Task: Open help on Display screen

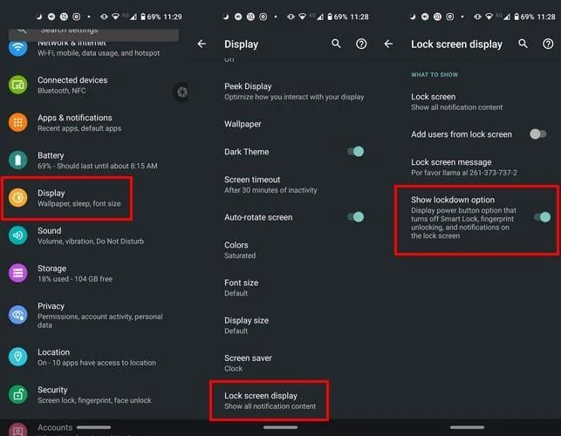Action: click(361, 44)
